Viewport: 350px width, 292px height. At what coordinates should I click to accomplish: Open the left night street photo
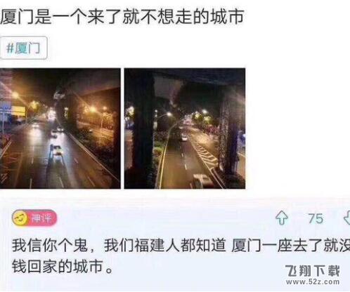[x=60, y=128]
